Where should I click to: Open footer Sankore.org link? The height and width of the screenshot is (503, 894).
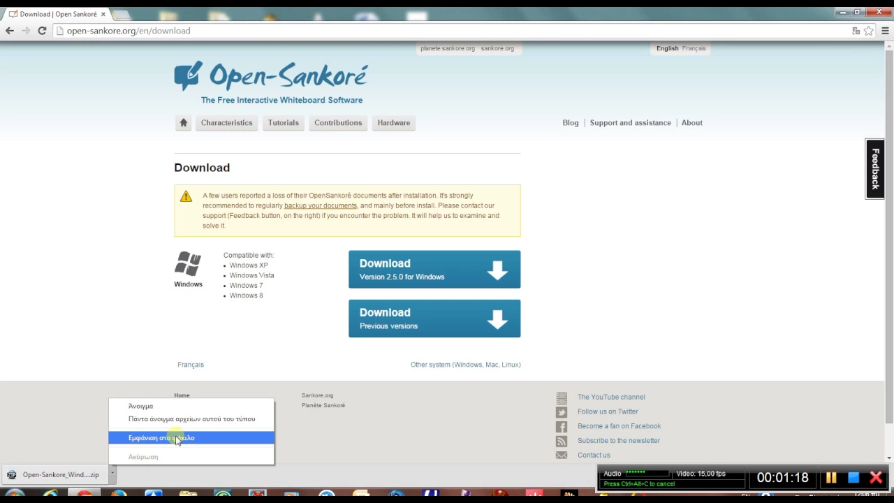(317, 395)
